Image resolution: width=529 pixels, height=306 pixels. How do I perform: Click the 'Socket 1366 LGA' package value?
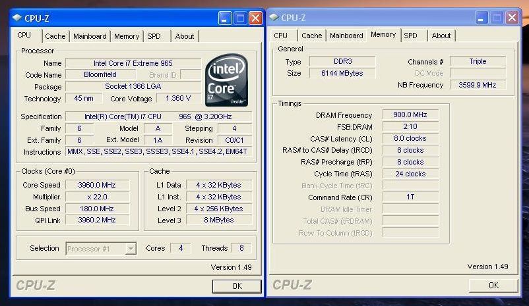tap(133, 86)
